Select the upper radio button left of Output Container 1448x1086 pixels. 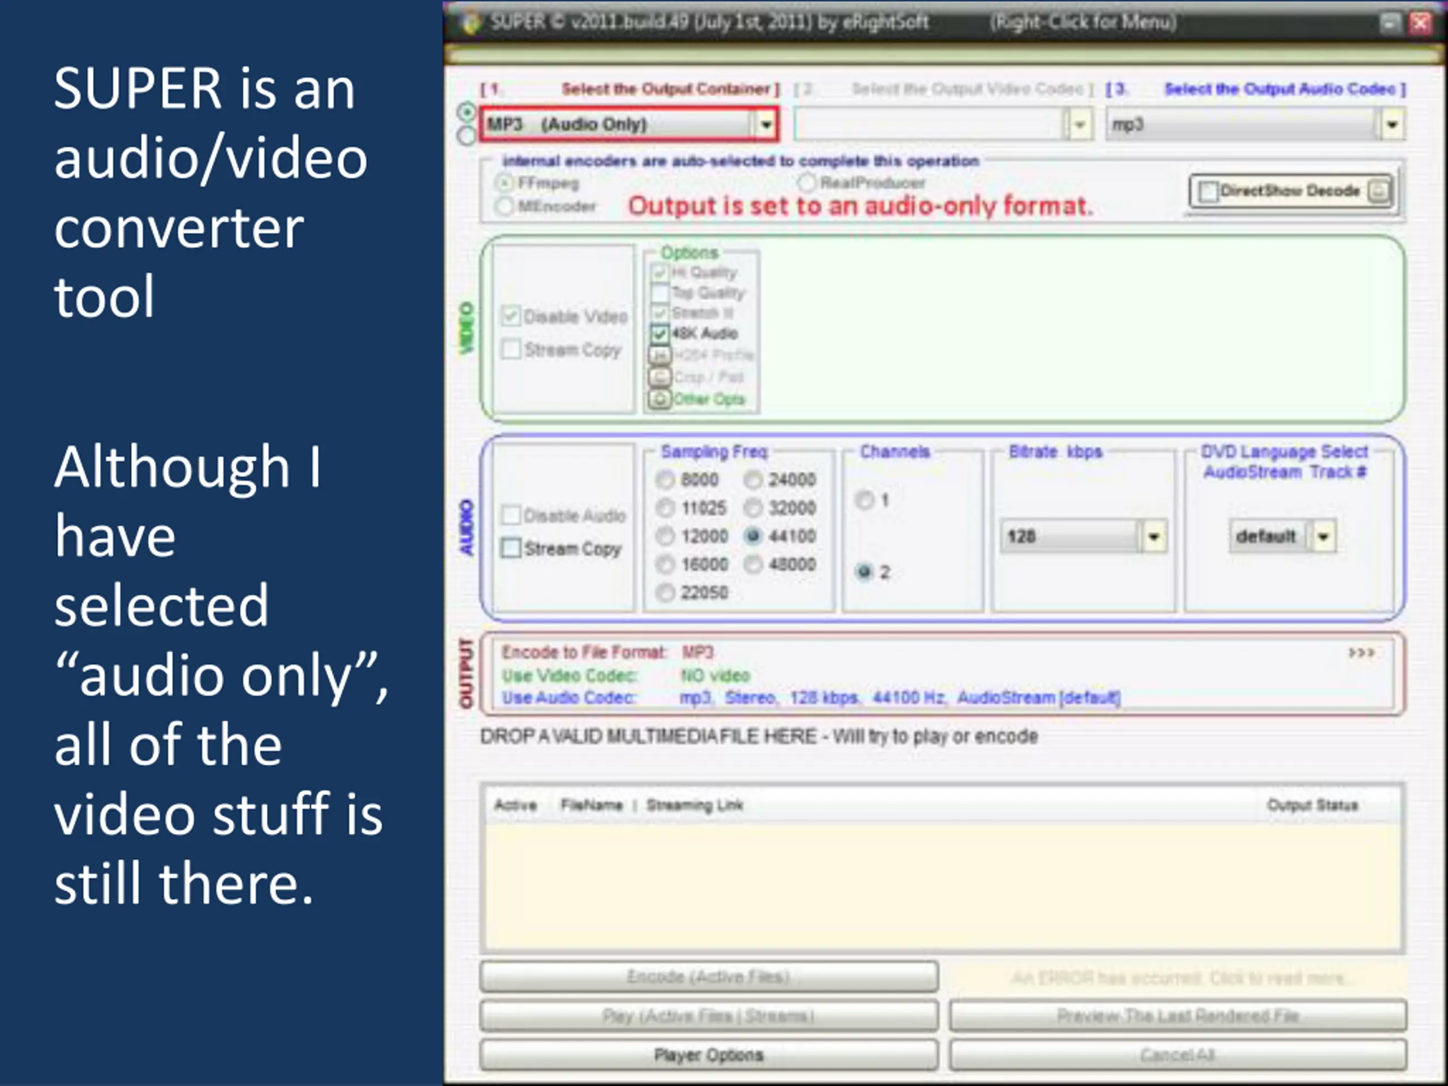(x=466, y=113)
